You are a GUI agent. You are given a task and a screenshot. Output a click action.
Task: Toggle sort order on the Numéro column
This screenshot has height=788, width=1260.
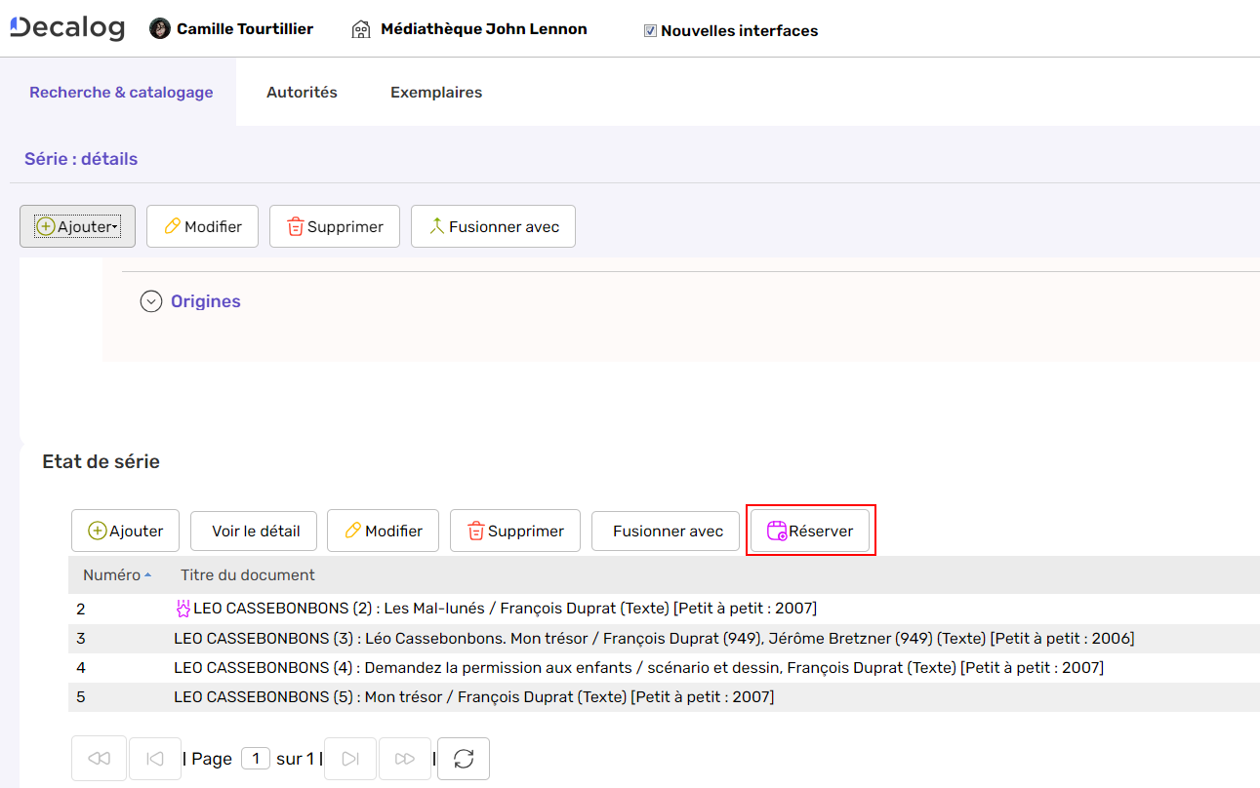coord(116,575)
